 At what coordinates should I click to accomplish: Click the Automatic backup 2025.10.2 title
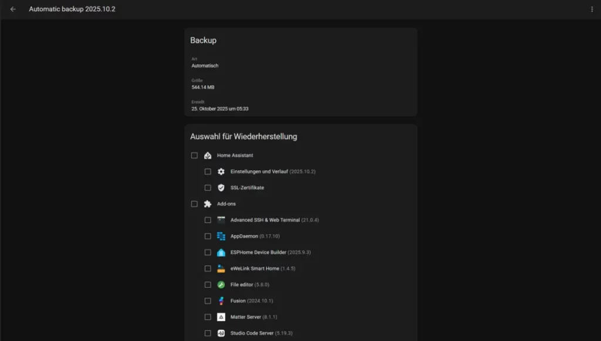tap(72, 9)
